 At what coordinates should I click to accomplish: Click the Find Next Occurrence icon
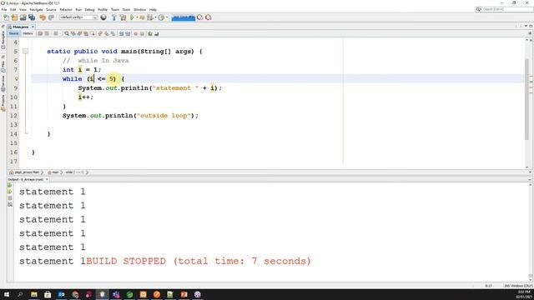pyautogui.click(x=79, y=33)
